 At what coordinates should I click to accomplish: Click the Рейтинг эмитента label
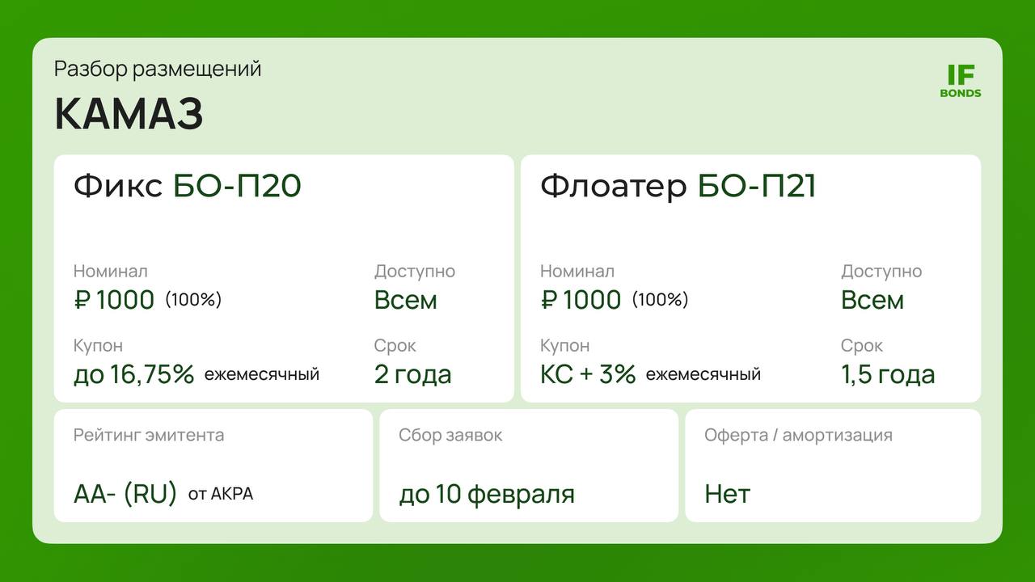(x=149, y=435)
